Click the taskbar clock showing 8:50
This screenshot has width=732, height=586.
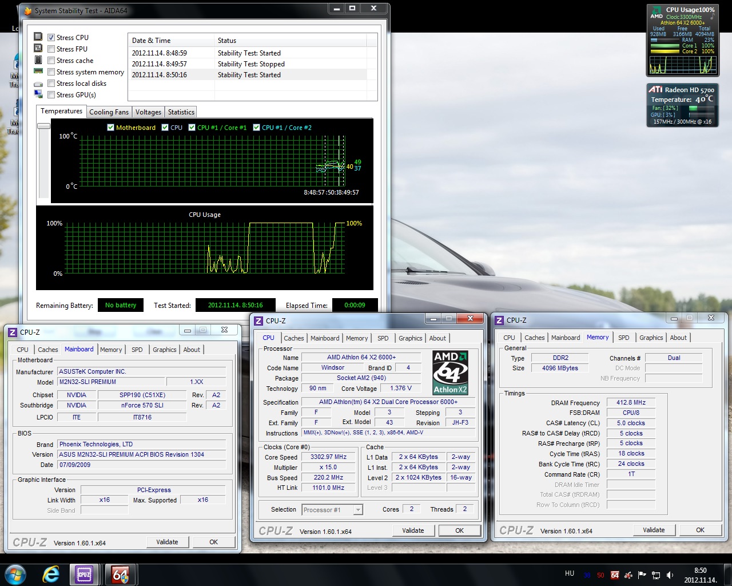pyautogui.click(x=700, y=575)
